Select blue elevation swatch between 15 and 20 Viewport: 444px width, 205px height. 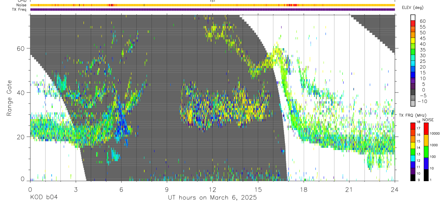pos(413,70)
